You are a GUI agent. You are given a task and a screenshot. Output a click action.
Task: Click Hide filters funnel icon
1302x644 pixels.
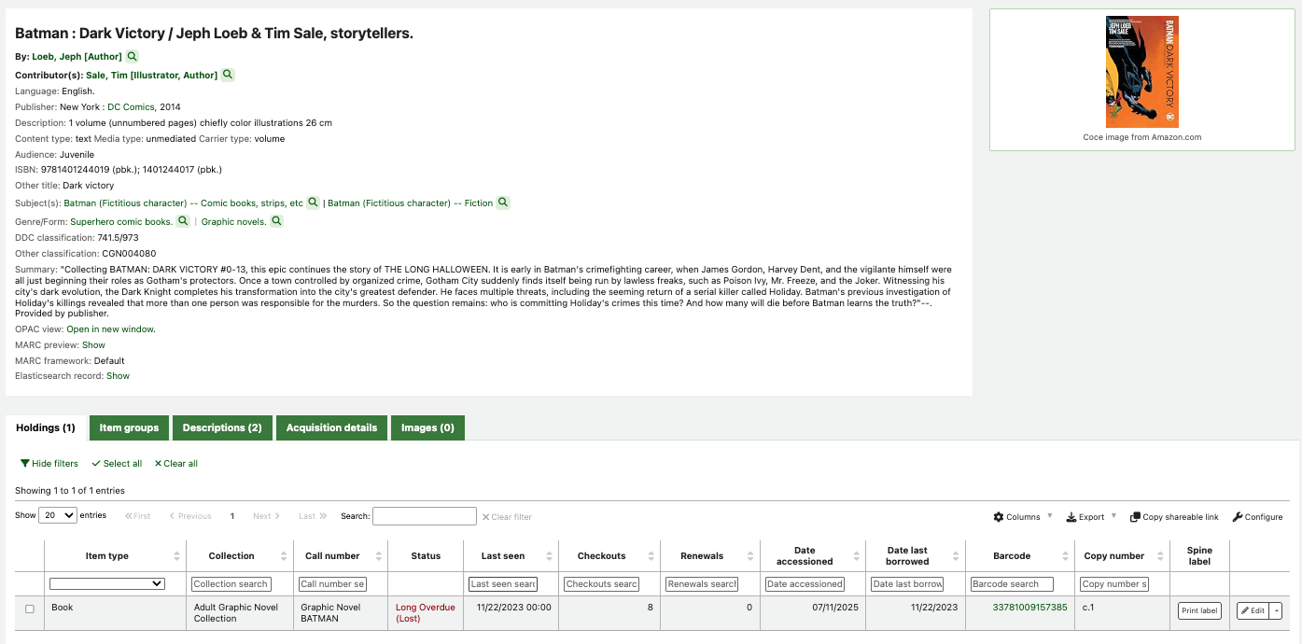click(x=25, y=464)
